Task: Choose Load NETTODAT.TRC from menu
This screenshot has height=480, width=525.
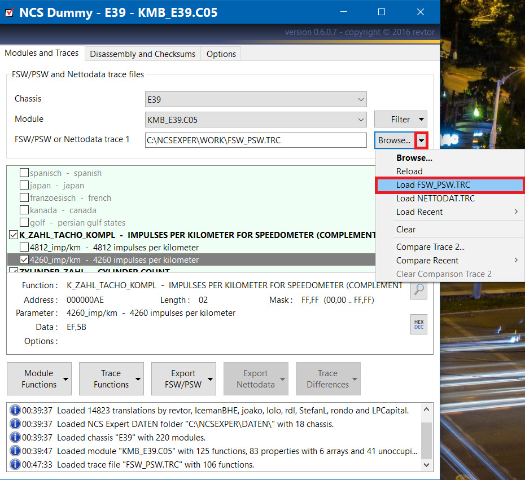Action: [x=435, y=199]
